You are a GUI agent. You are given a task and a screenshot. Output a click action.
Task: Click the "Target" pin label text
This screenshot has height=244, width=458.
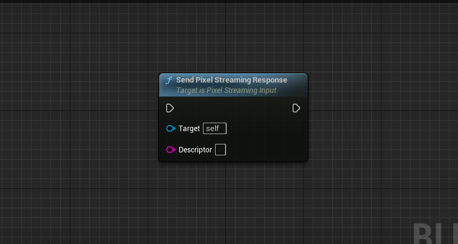point(189,129)
